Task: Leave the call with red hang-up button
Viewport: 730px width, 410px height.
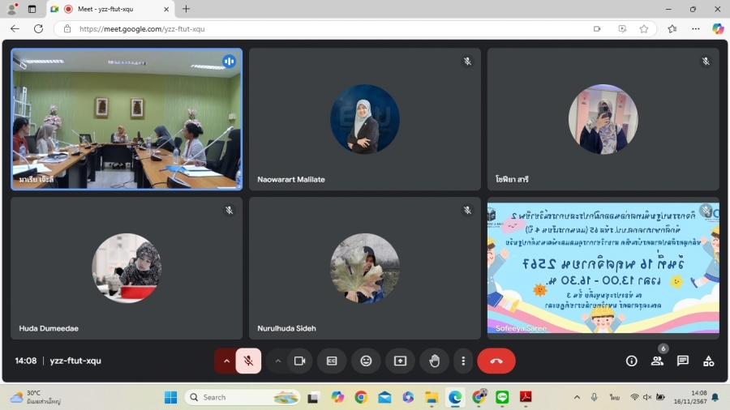Action: pyautogui.click(x=496, y=361)
